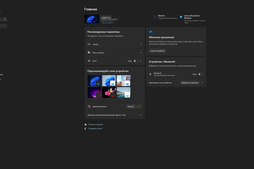Click the OneDrive cloud icon
The height and width of the screenshot is (169, 254).
coord(150,32)
